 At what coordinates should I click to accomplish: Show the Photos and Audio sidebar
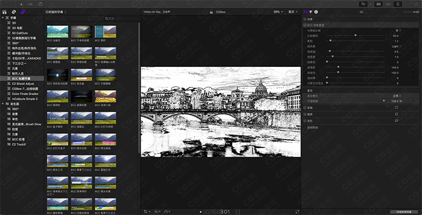point(14,12)
